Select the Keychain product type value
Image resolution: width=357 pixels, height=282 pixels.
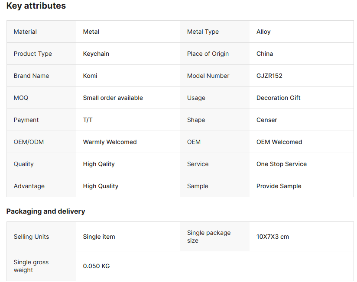point(96,54)
